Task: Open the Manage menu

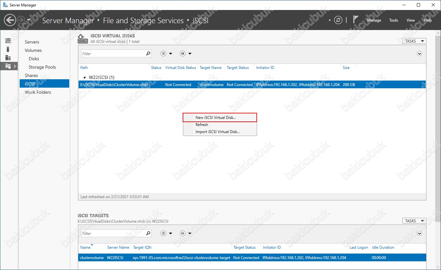Action: 374,20
